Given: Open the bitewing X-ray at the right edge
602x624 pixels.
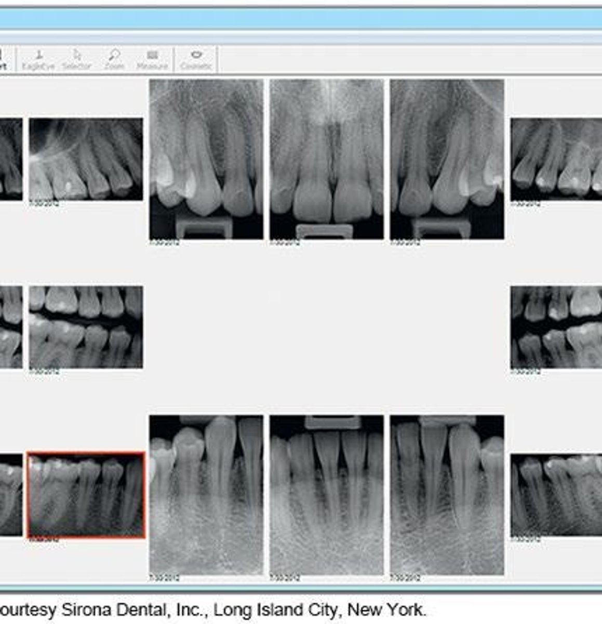Looking at the screenshot, I should pyautogui.click(x=556, y=327).
